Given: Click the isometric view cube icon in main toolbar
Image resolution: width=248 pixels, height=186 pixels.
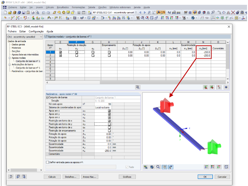Looking at the screenshot, I should coord(152,18).
